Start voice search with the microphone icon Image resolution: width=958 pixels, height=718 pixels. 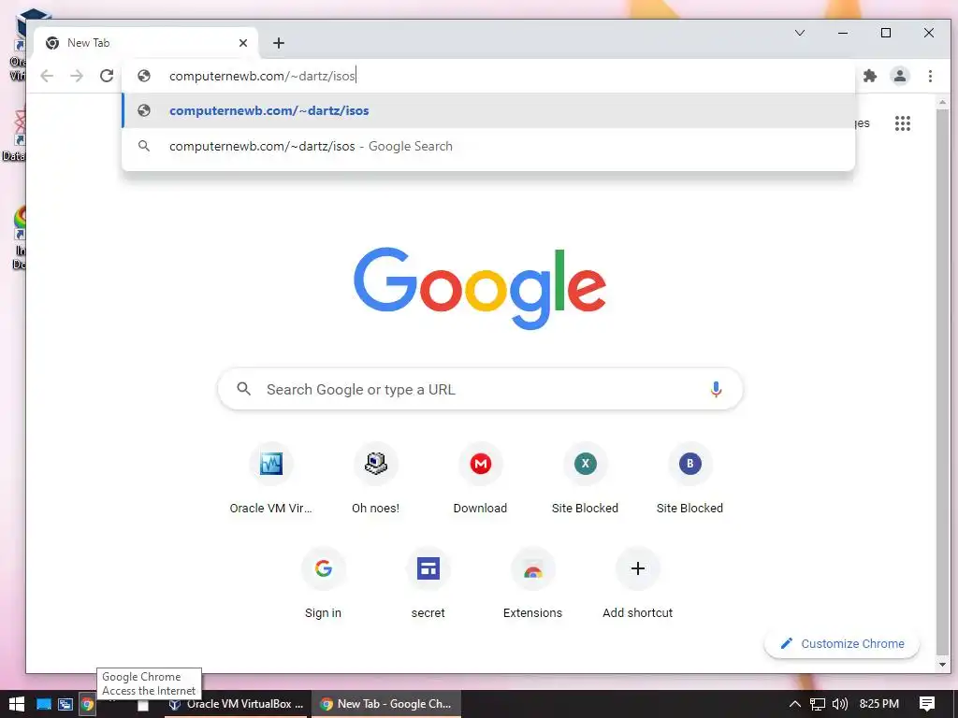[x=716, y=389]
